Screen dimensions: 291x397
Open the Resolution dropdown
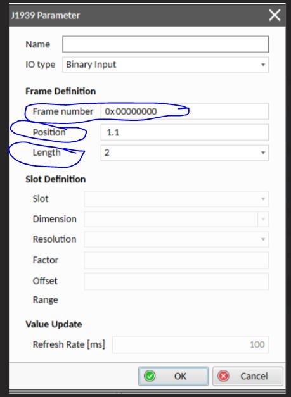click(176, 239)
